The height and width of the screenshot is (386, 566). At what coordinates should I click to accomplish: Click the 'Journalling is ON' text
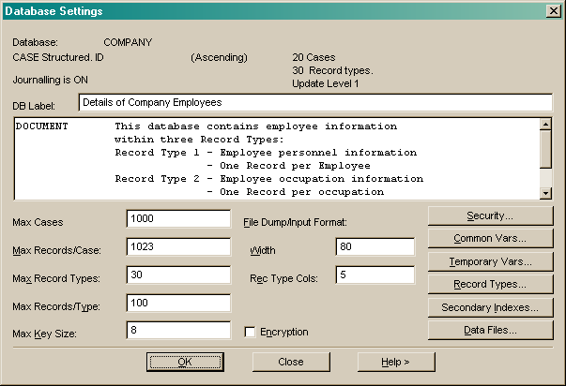tap(50, 80)
